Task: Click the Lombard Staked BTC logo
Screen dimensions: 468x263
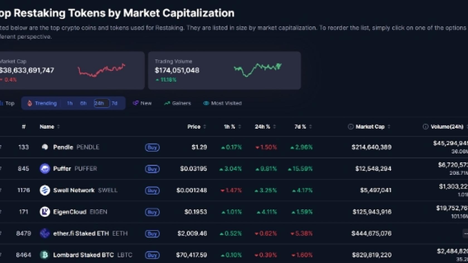Action: (x=45, y=254)
